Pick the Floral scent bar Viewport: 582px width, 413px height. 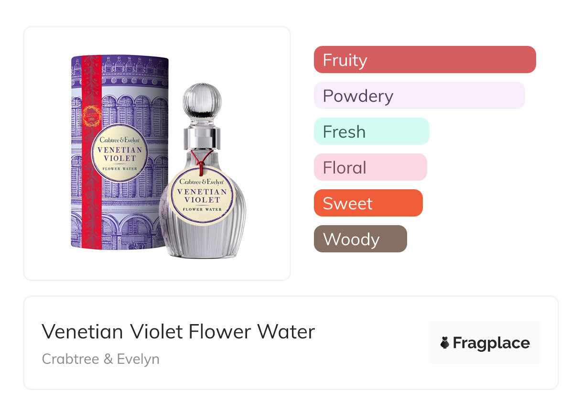pos(370,167)
